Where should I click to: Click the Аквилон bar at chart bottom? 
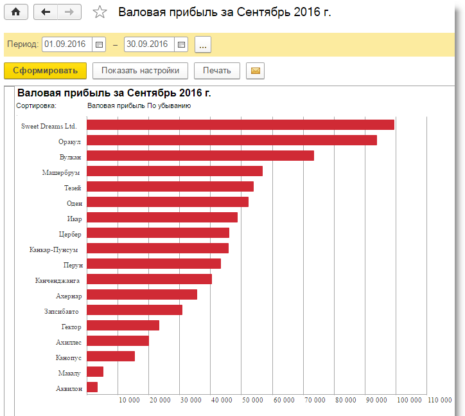click(x=92, y=387)
